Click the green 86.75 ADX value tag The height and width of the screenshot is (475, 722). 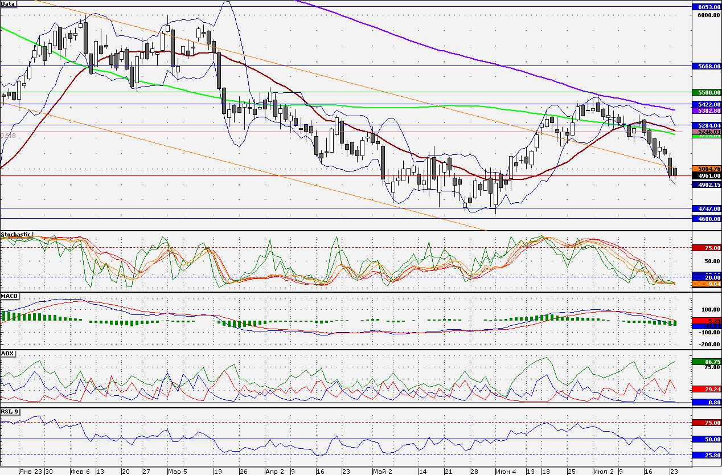coord(706,361)
